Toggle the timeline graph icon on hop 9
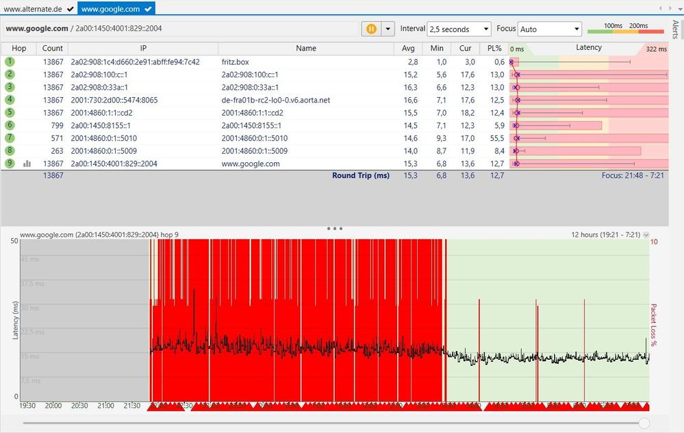 coord(27,163)
